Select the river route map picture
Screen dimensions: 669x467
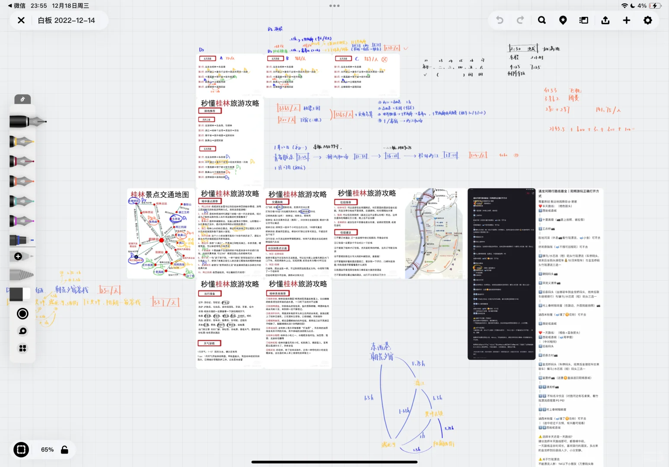434,233
